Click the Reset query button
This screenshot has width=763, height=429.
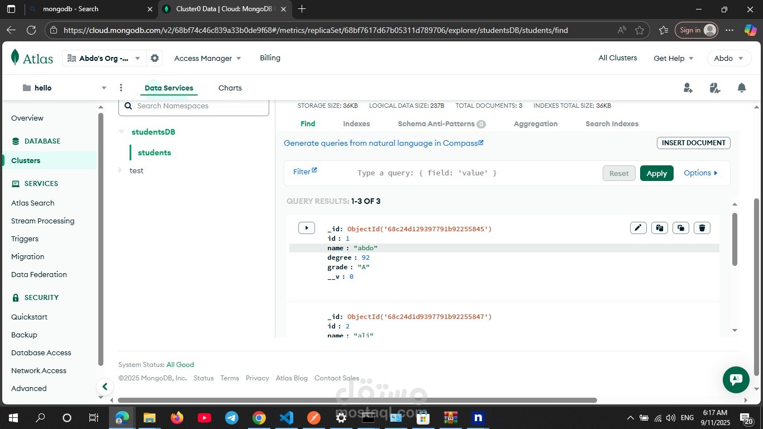click(619, 173)
